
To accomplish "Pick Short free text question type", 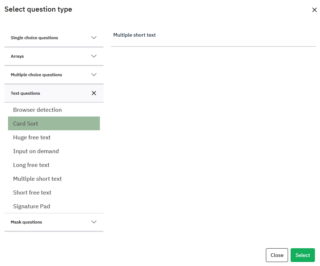I will point(32,193).
